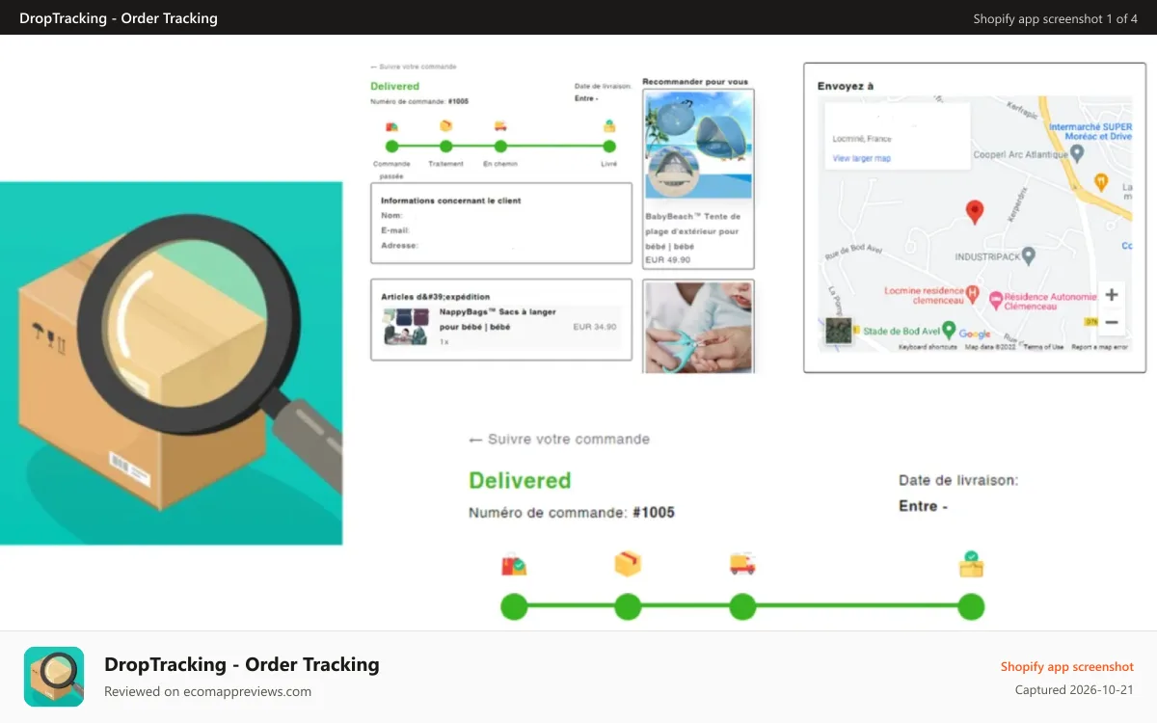Click the small bag icon above Commande passée
Viewport: 1157px width, 723px height.
391,126
